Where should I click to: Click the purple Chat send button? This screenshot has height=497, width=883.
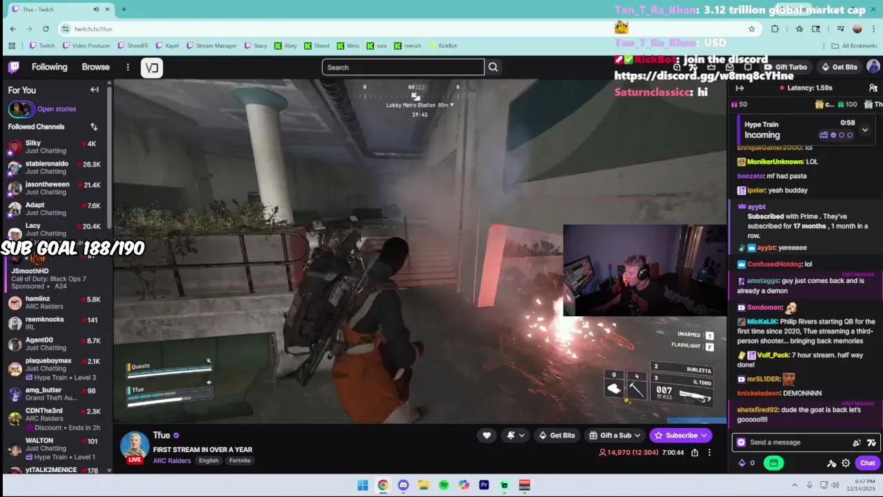867,463
